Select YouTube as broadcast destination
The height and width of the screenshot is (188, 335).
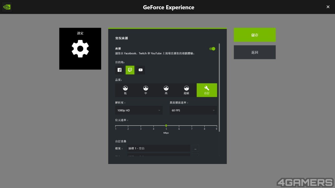point(141,70)
